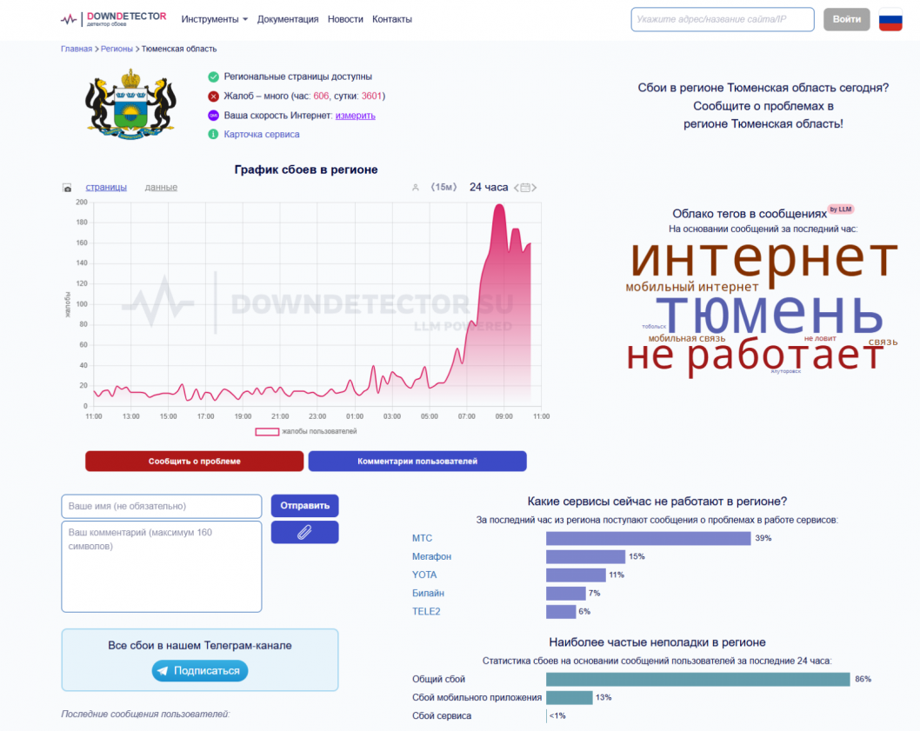Click the Downdetector logo in header
The height and width of the screenshot is (731, 920).
point(113,19)
